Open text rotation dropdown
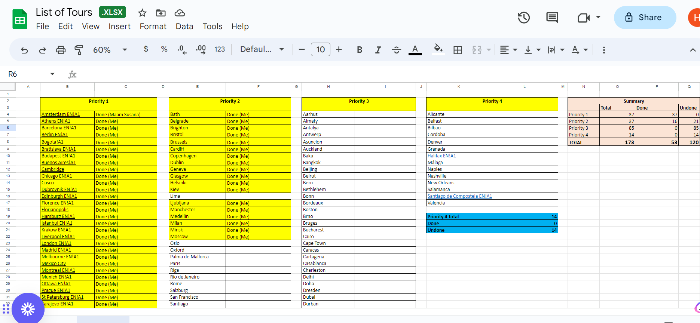 [580, 50]
